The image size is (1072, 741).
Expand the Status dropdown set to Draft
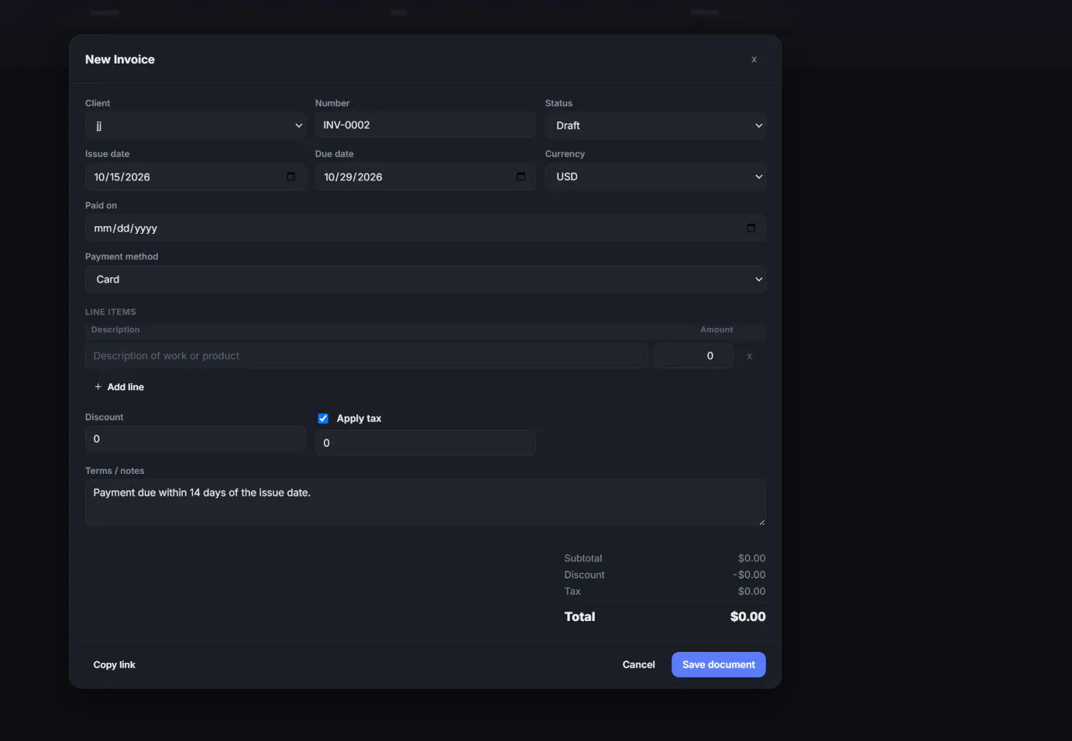(x=655, y=125)
